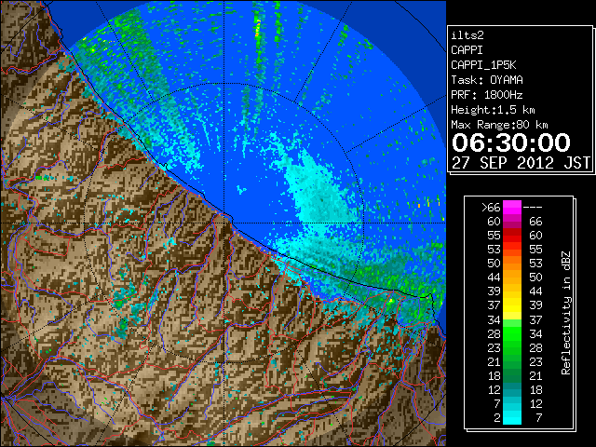Click 'Max Range:80 km' text
This screenshot has height=447, width=596.
(x=499, y=125)
